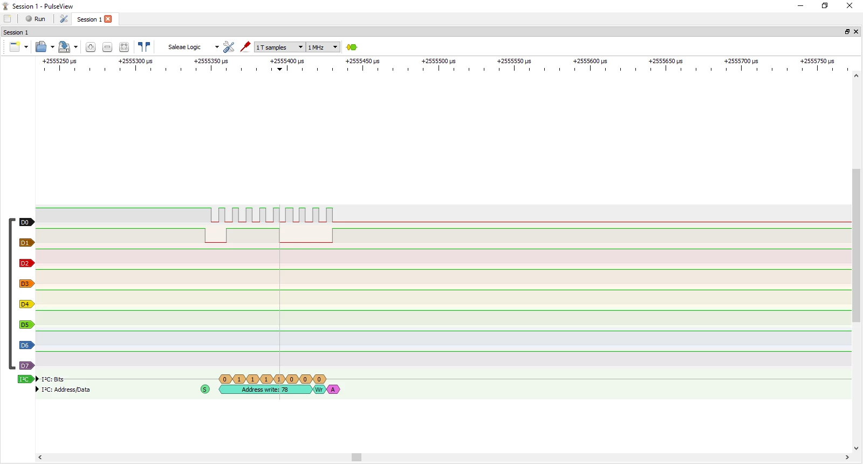The width and height of the screenshot is (863, 464).
Task: Select the D4 channel label
Action: [26, 304]
